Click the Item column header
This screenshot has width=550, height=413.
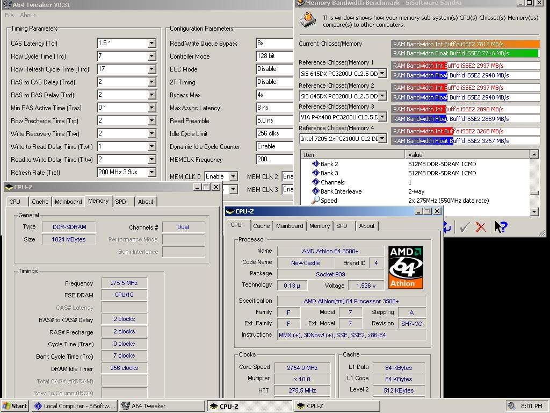click(x=352, y=154)
